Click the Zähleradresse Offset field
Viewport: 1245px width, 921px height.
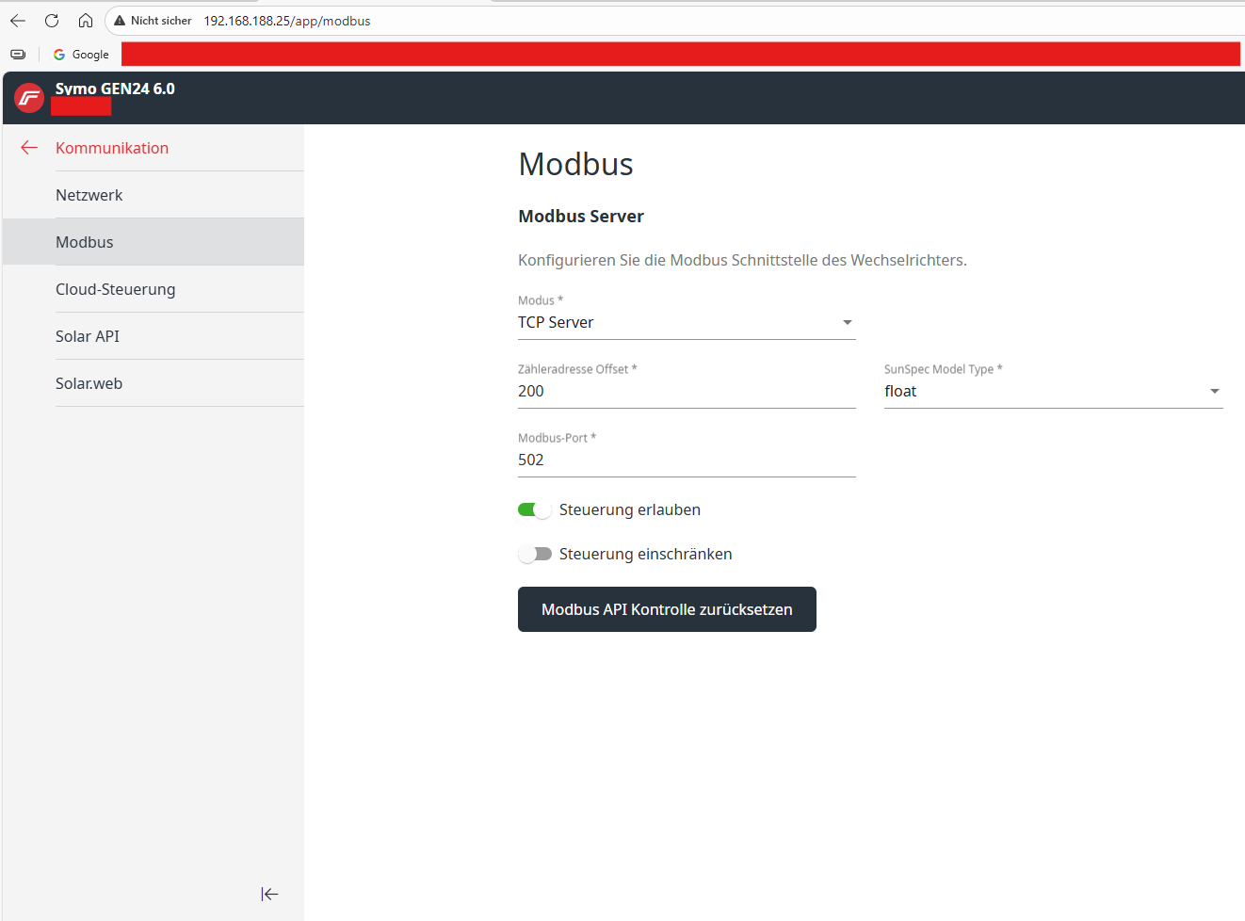[687, 391]
